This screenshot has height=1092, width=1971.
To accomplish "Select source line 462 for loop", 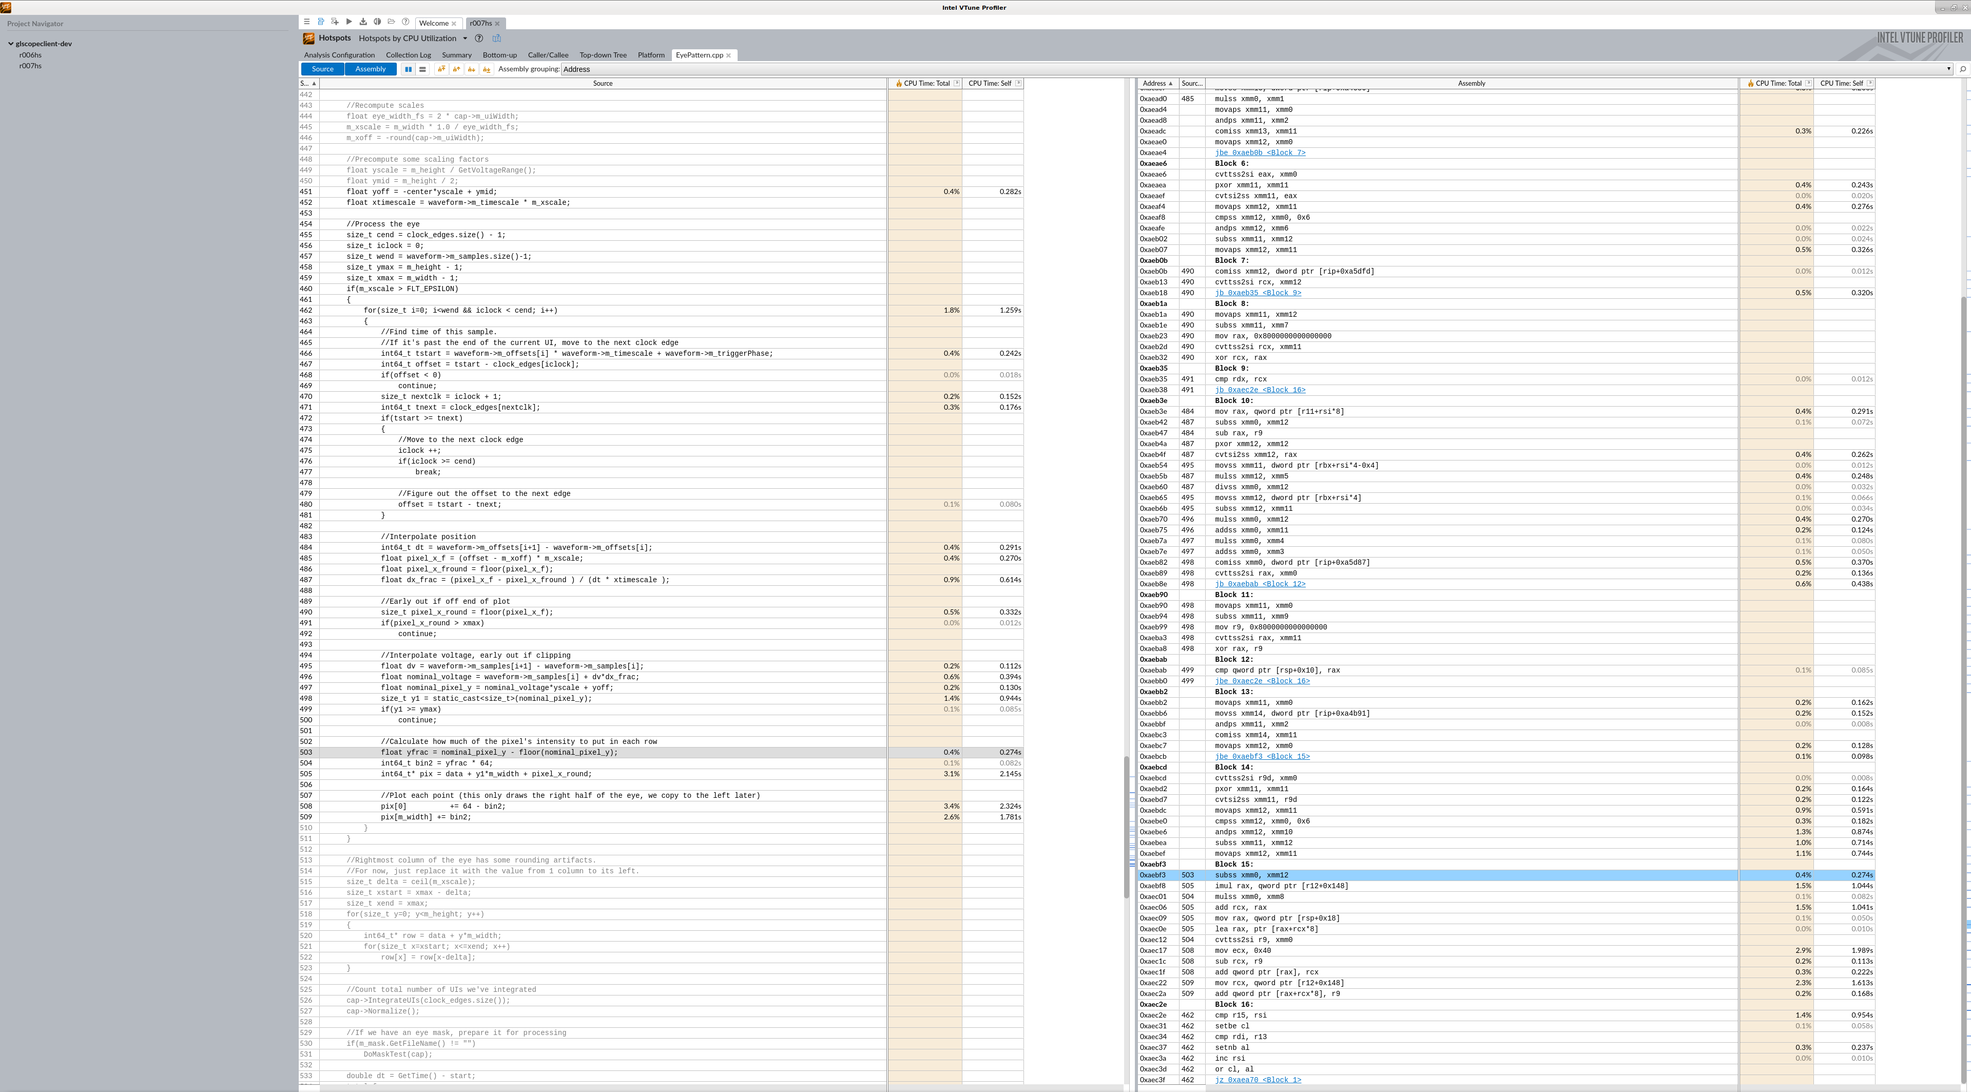I will click(661, 311).
